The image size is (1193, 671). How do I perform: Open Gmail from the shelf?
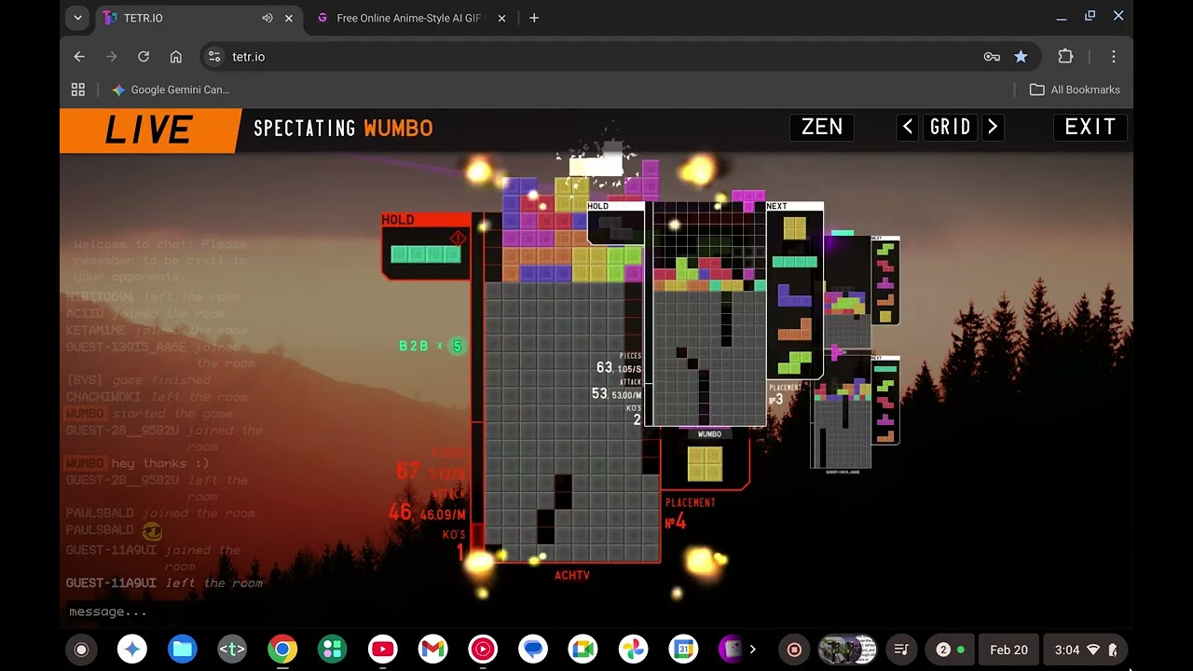(432, 650)
